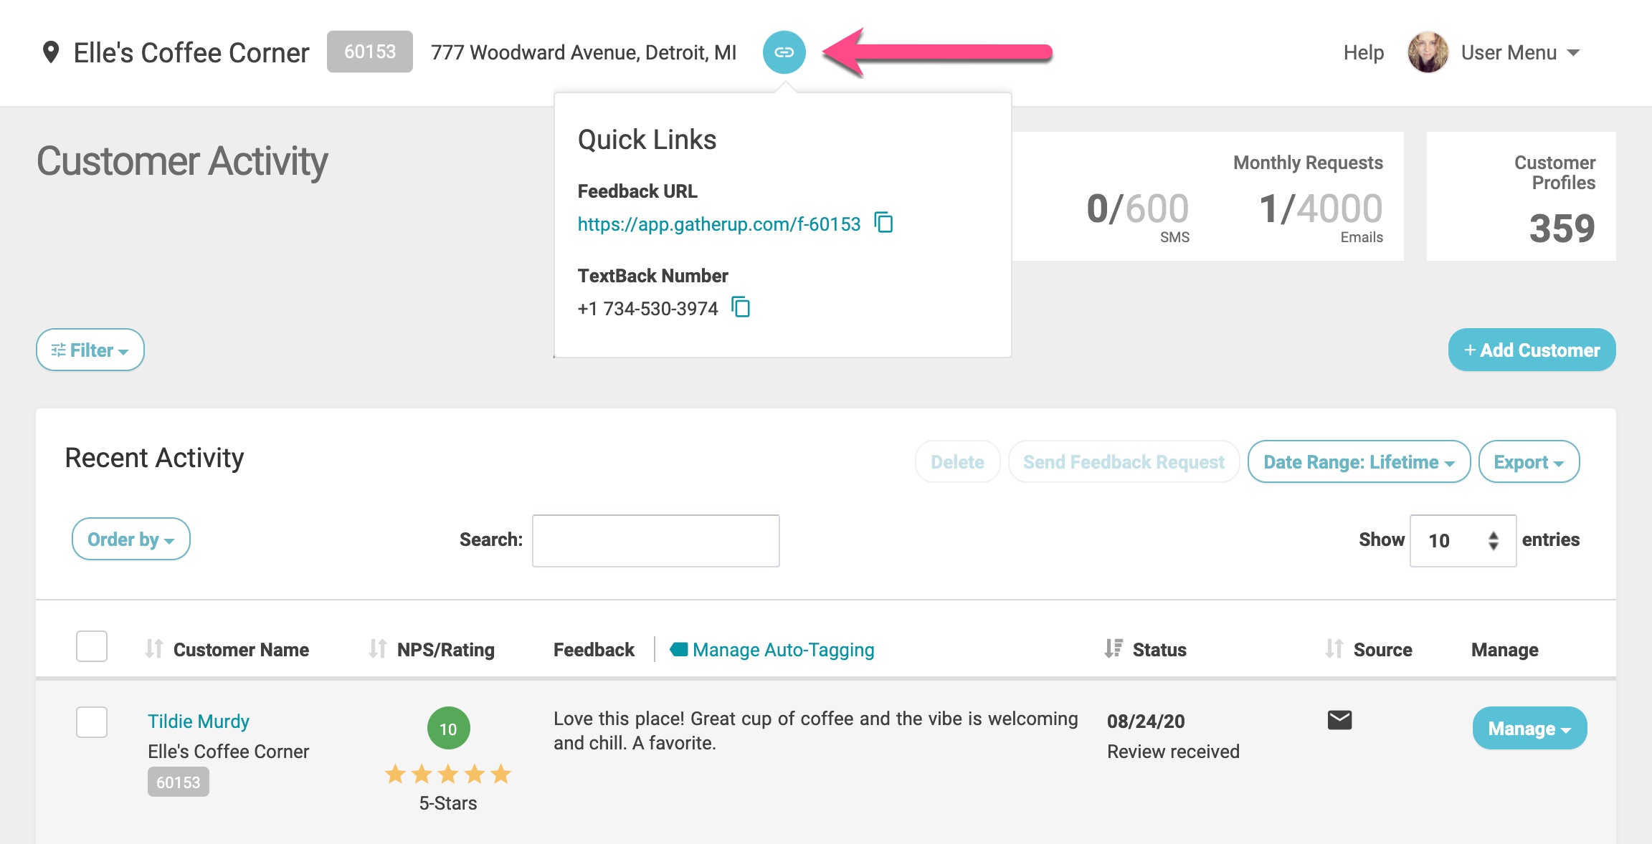
Task: Open the Export options
Action: tap(1529, 461)
